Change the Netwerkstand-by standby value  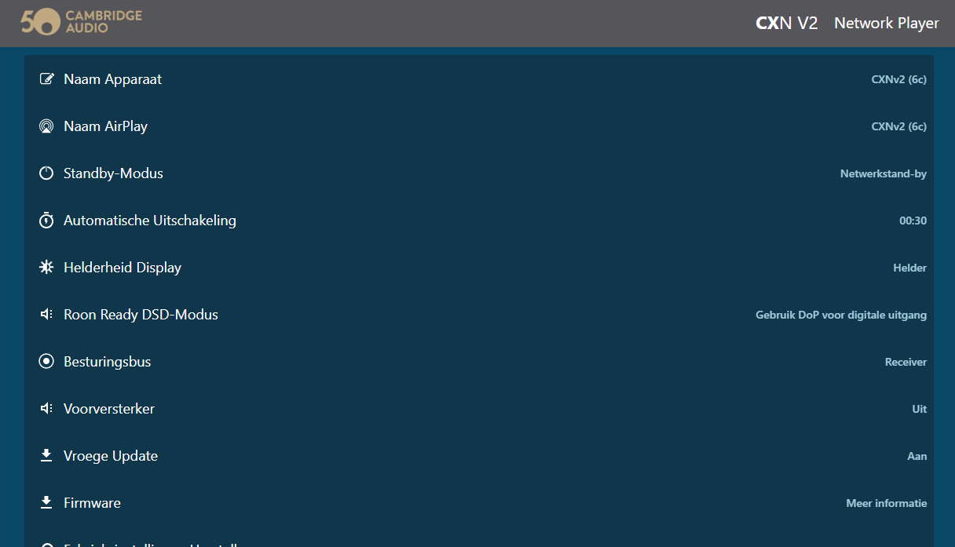884,173
